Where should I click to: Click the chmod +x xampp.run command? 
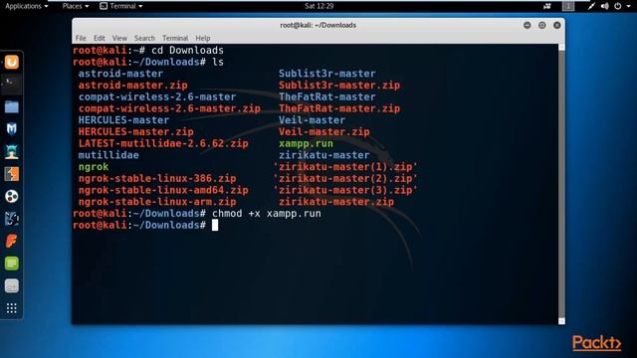tap(267, 214)
